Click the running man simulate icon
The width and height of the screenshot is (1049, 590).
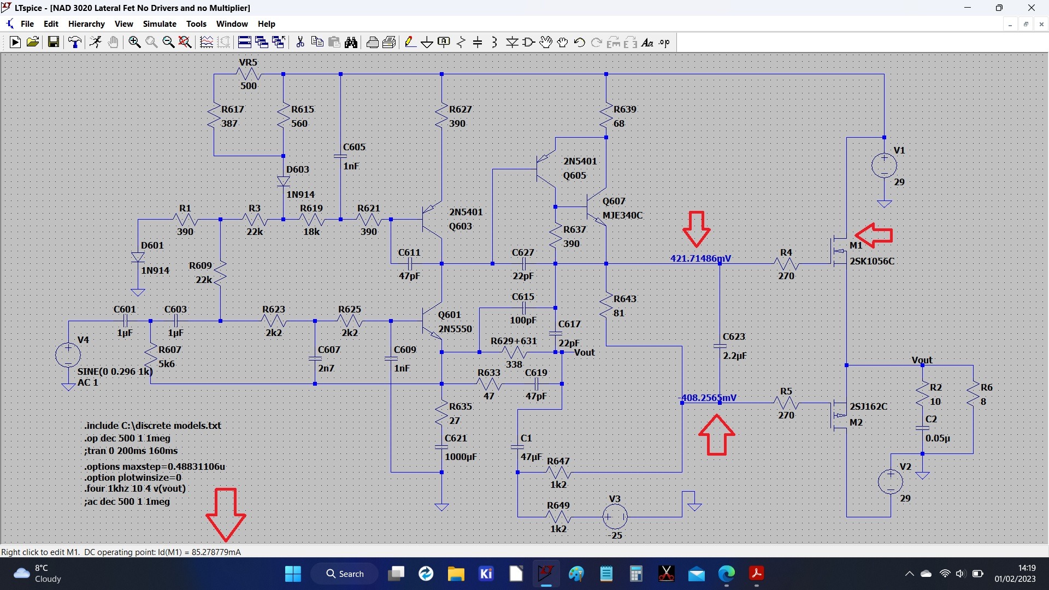tap(96, 43)
